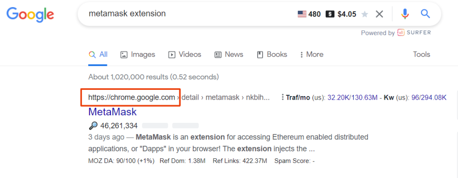The width and height of the screenshot is (458, 178).
Task: Open three-dot menu beside result URL
Action: click(x=283, y=97)
